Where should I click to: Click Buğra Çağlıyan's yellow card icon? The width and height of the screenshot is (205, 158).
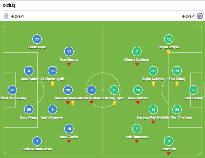click(153, 84)
